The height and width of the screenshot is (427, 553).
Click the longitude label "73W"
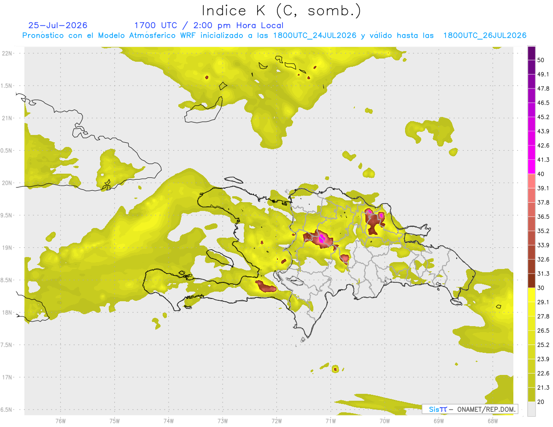click(x=223, y=421)
